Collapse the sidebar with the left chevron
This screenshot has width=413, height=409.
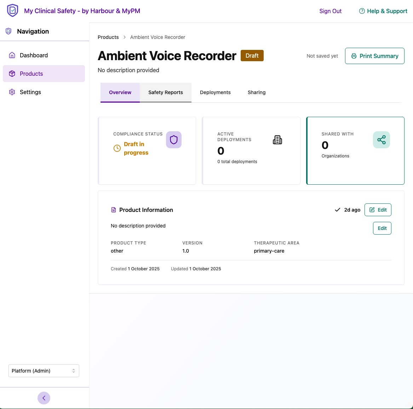pos(44,398)
